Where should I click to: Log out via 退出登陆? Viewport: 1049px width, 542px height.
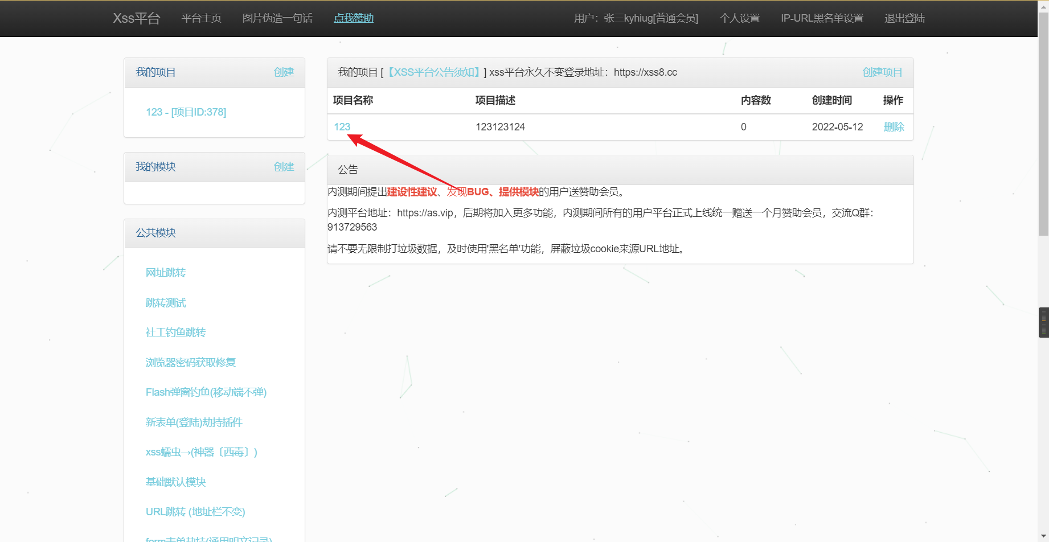(x=905, y=18)
